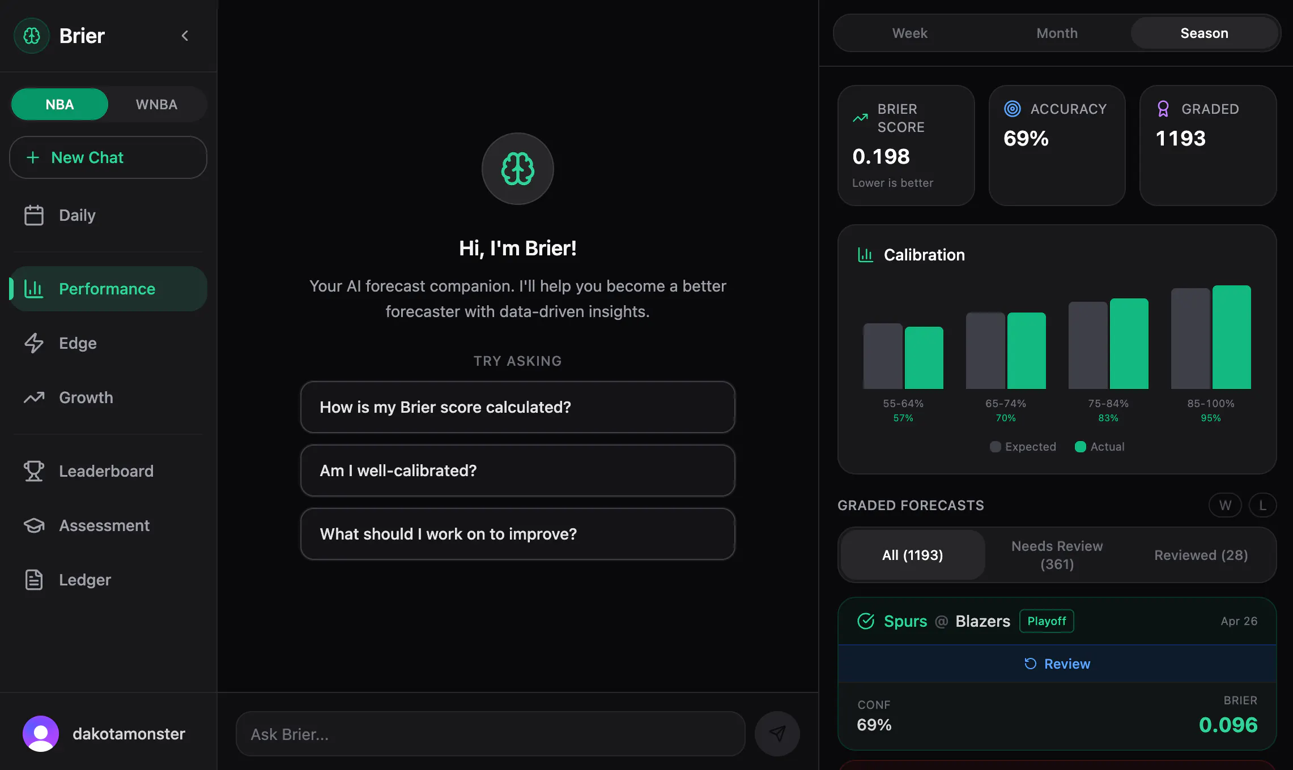Click the send paper plane button
Screen dimensions: 1293x770
[x=777, y=734]
